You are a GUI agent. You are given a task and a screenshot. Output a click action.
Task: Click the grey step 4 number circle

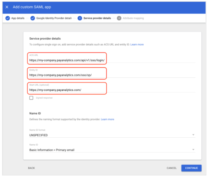119,18
